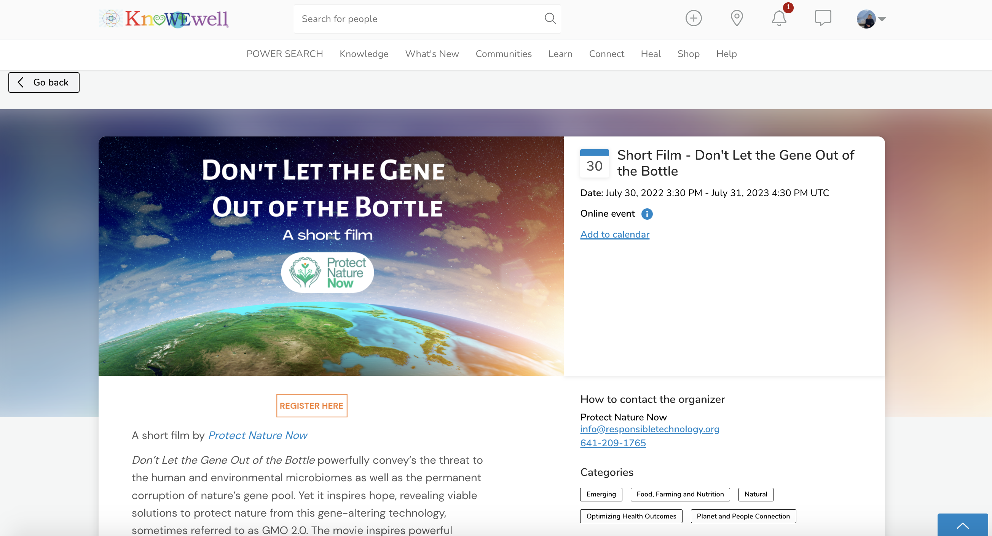This screenshot has width=992, height=536.
Task: Open What's New menu
Action: click(x=432, y=54)
